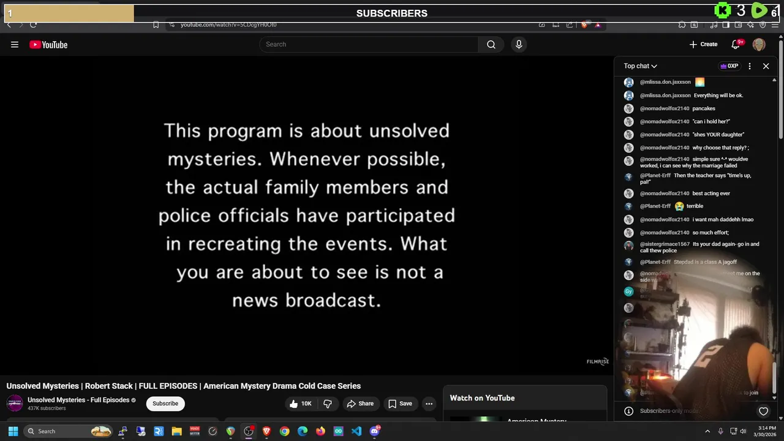This screenshot has height=441, width=784.
Task: Open Arduino IDE from taskbar
Action: (x=338, y=431)
